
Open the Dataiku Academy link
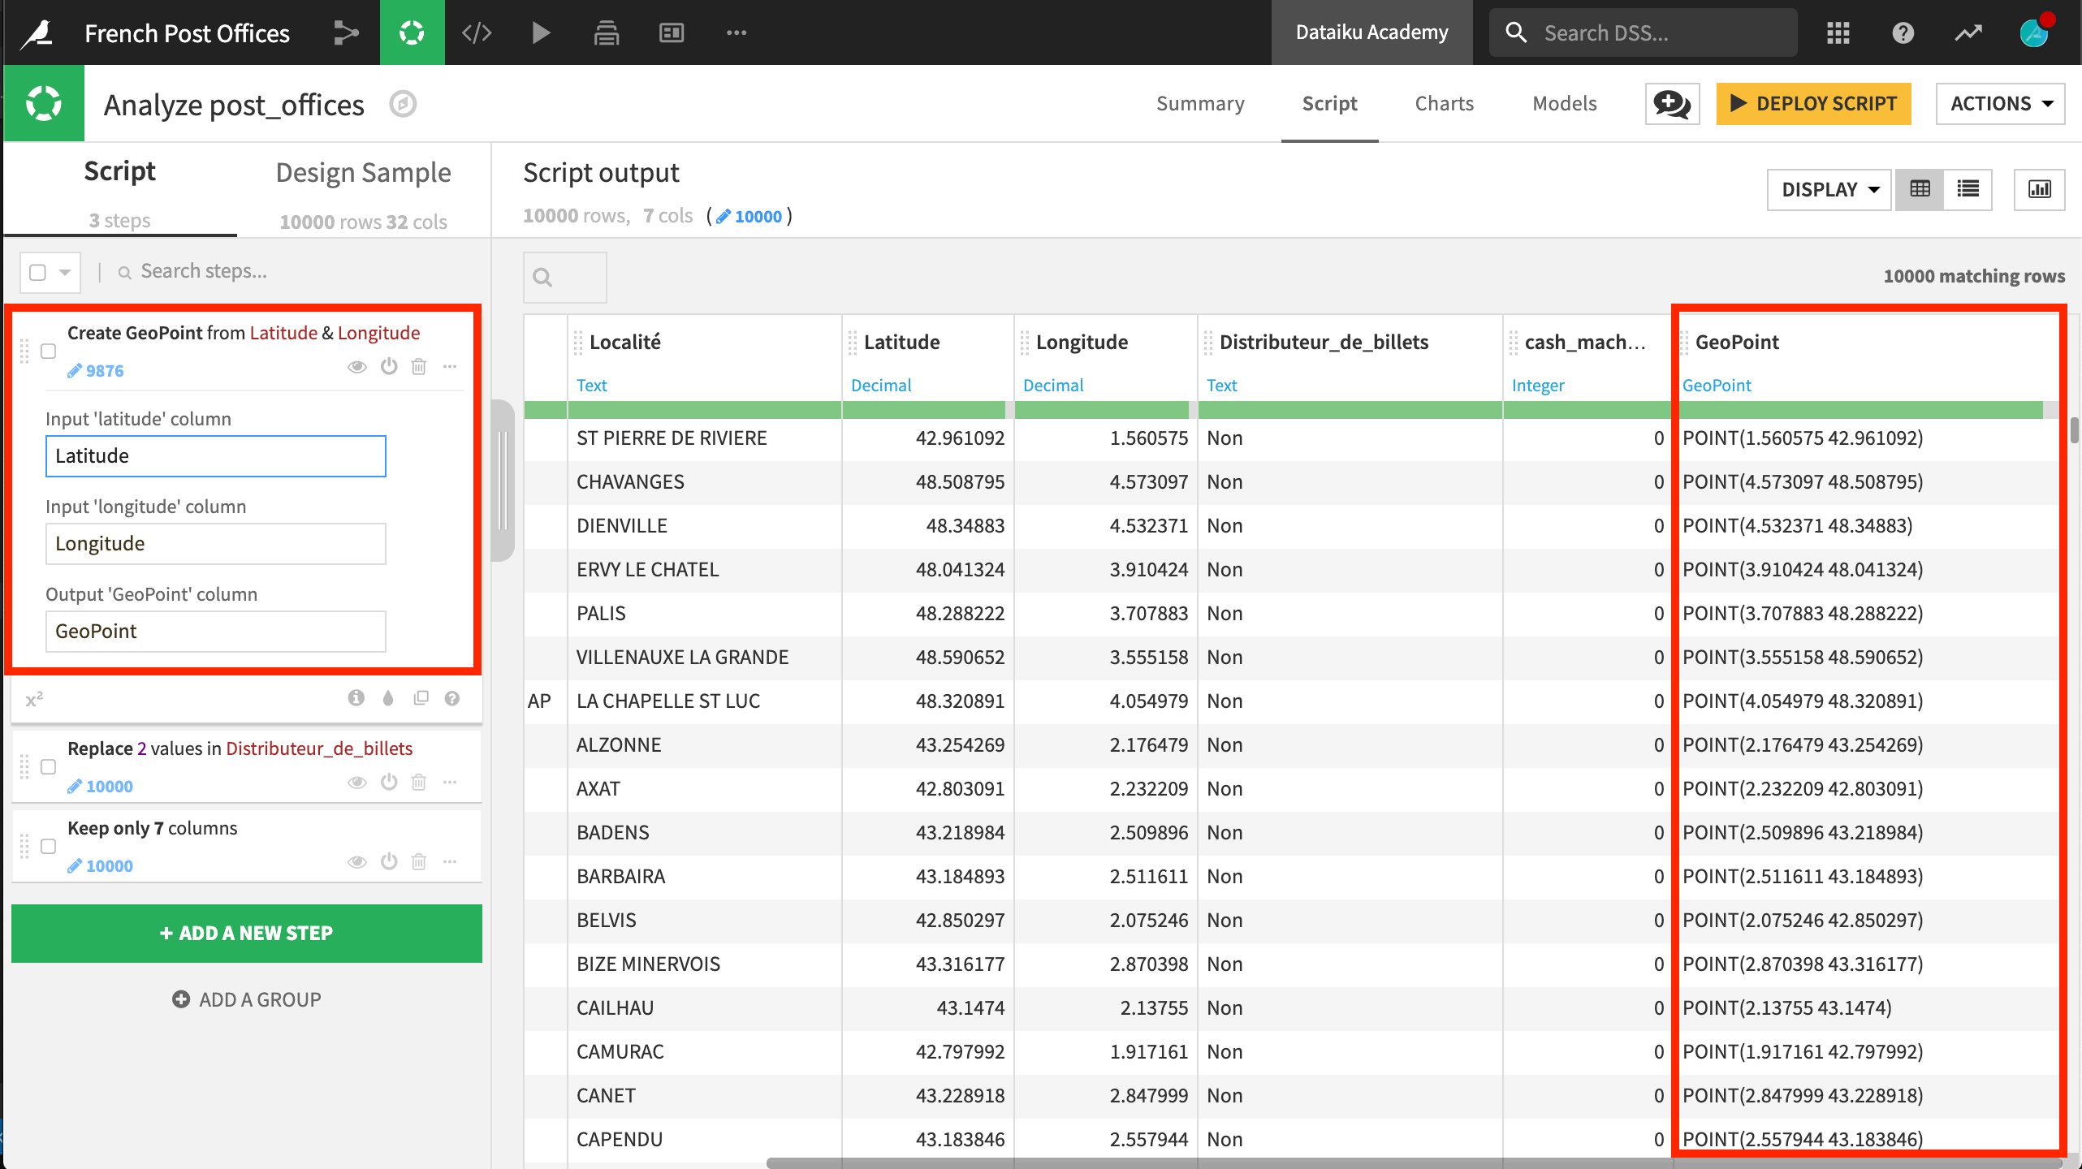click(x=1371, y=32)
